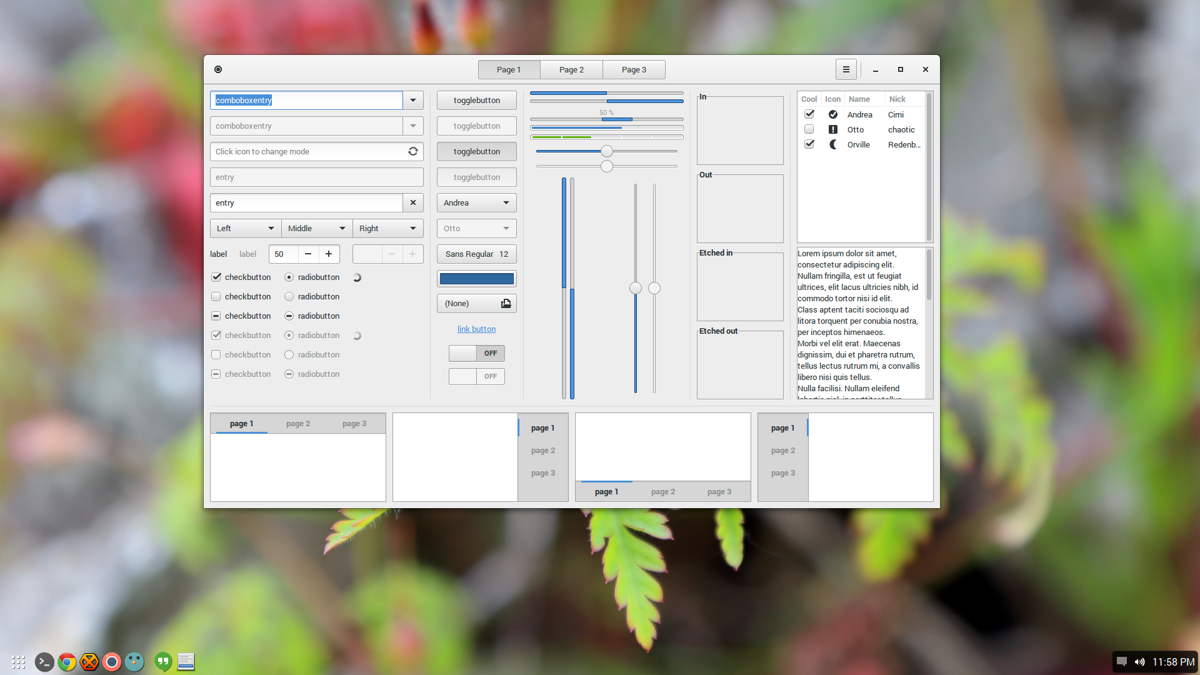Click the left vertical slider knob

tap(636, 288)
